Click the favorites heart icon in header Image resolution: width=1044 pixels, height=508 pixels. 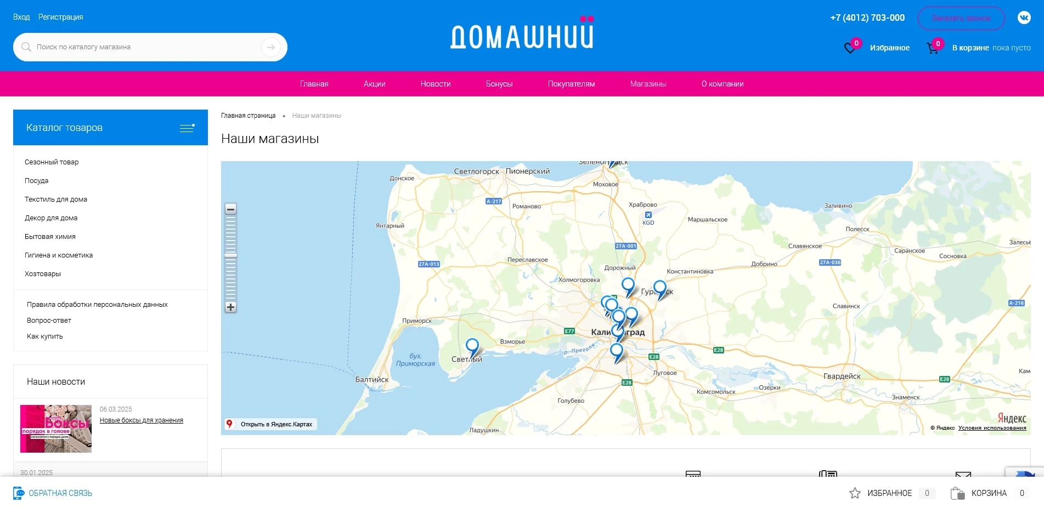click(850, 48)
